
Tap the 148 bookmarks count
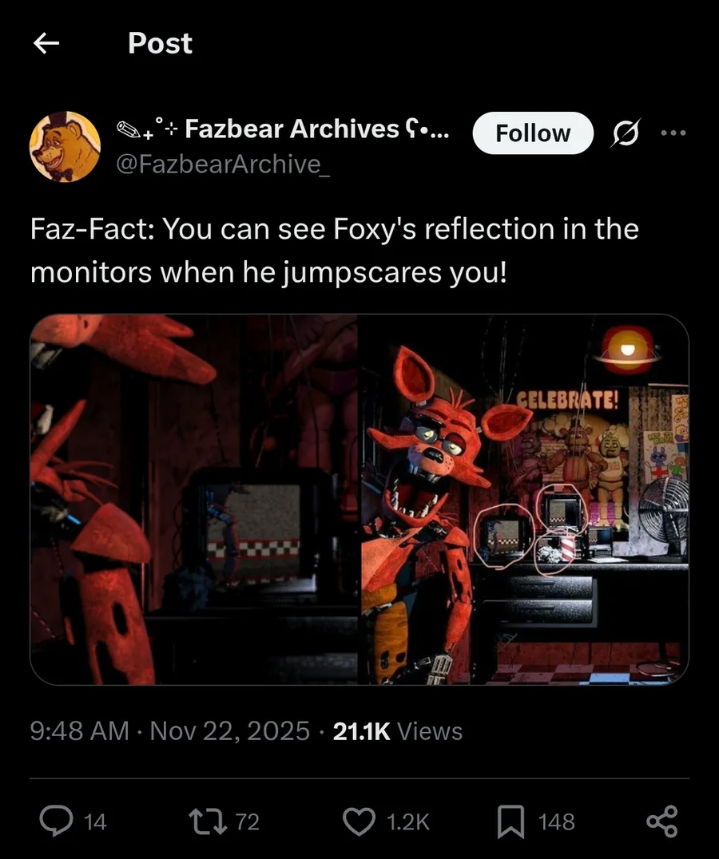(556, 821)
